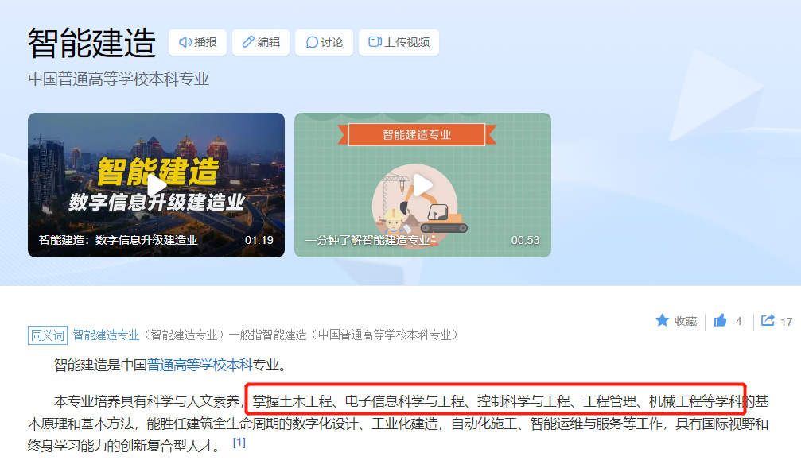Screen dimensions: 801x468
Task: Click the 收藏 star icon
Action: click(662, 320)
